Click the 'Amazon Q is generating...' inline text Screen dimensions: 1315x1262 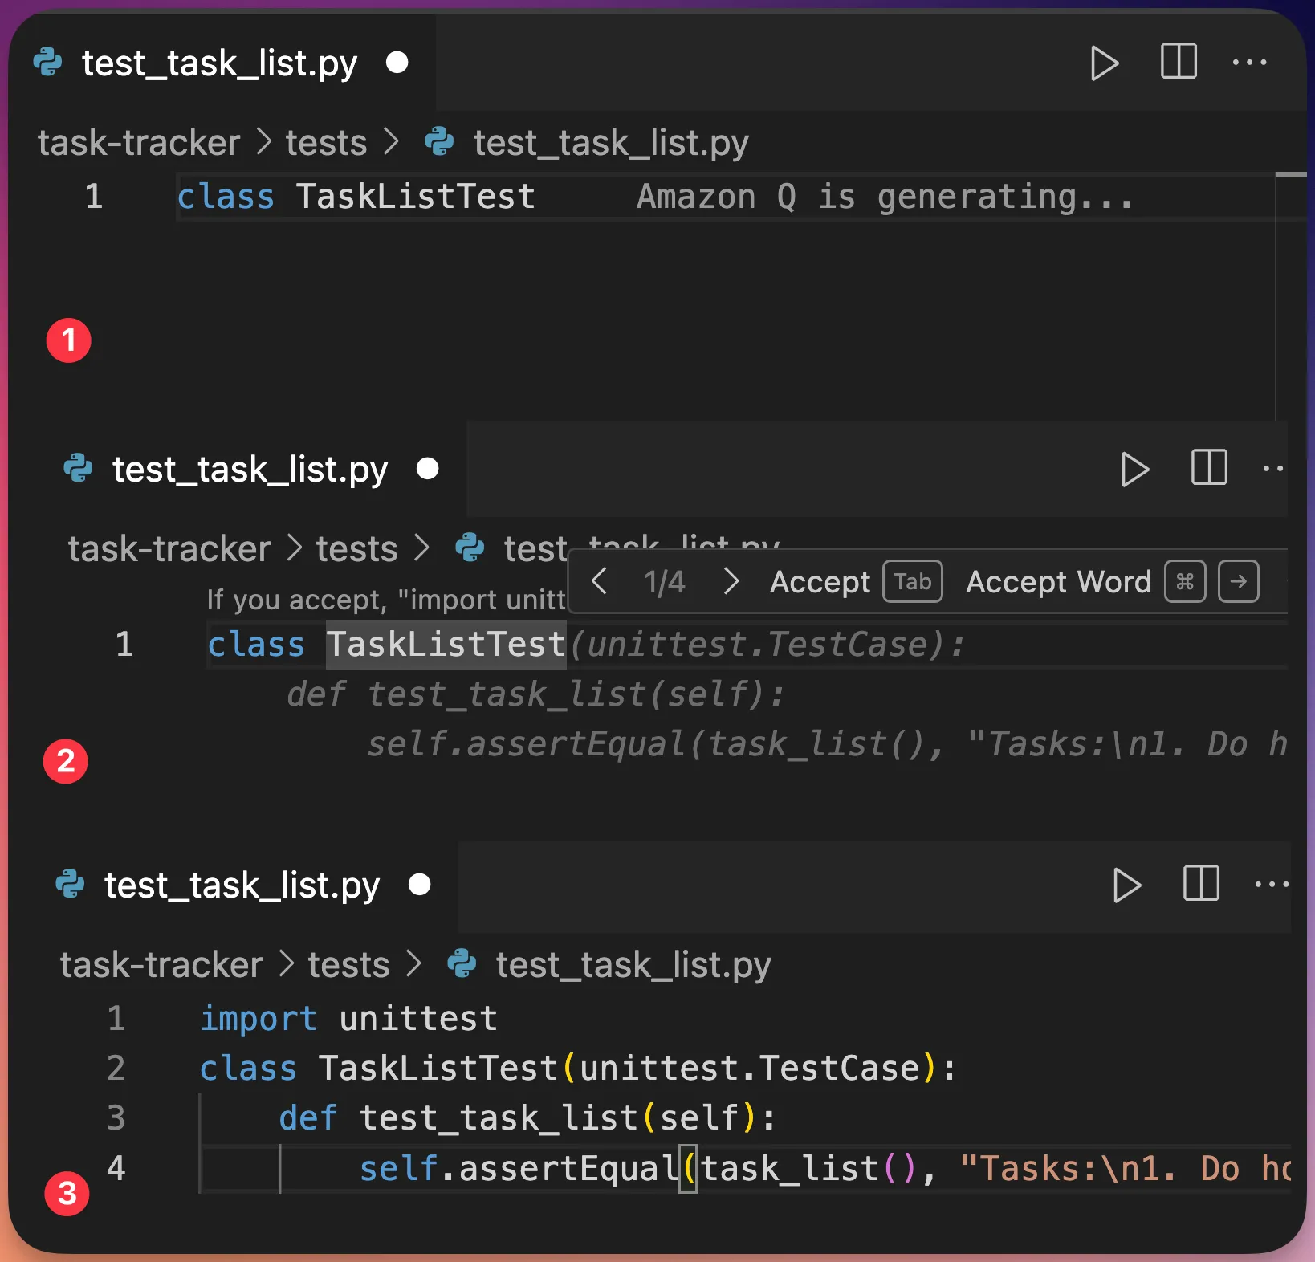coord(885,197)
